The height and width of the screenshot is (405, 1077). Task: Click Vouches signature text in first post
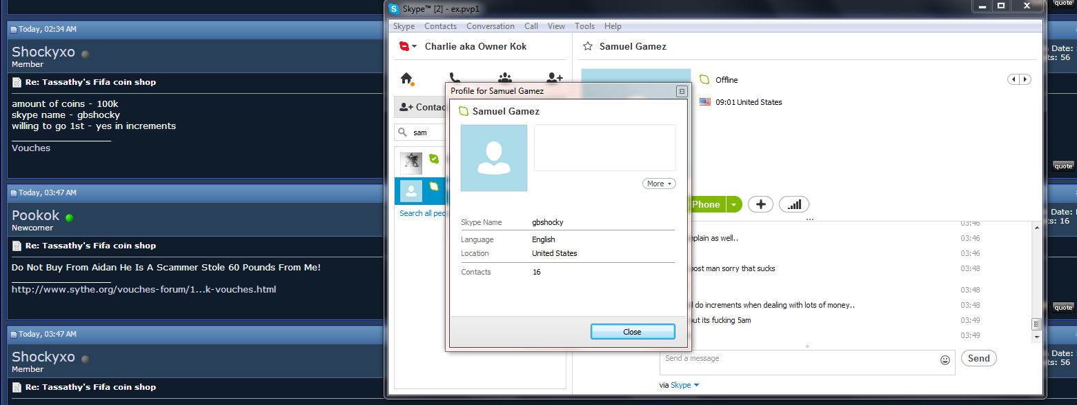[x=31, y=148]
